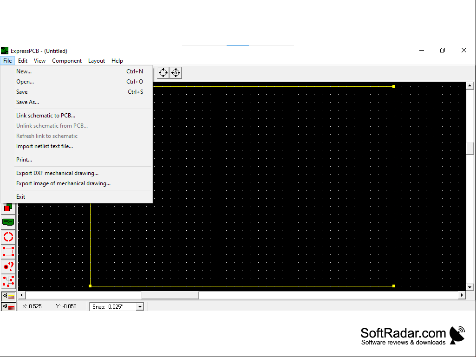Screen dimensions: 476x357
Task: Click the bottom-right yellow board corner handle
Action: pos(394,286)
